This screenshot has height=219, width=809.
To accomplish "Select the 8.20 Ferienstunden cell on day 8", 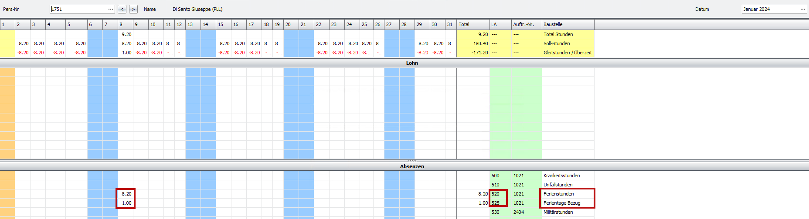I will pyautogui.click(x=126, y=194).
